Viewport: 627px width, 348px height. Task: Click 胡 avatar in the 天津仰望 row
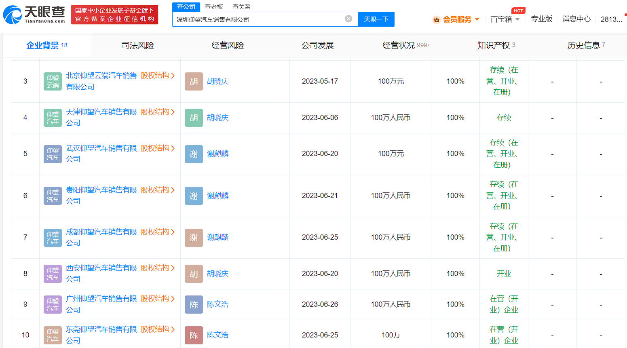pos(194,118)
